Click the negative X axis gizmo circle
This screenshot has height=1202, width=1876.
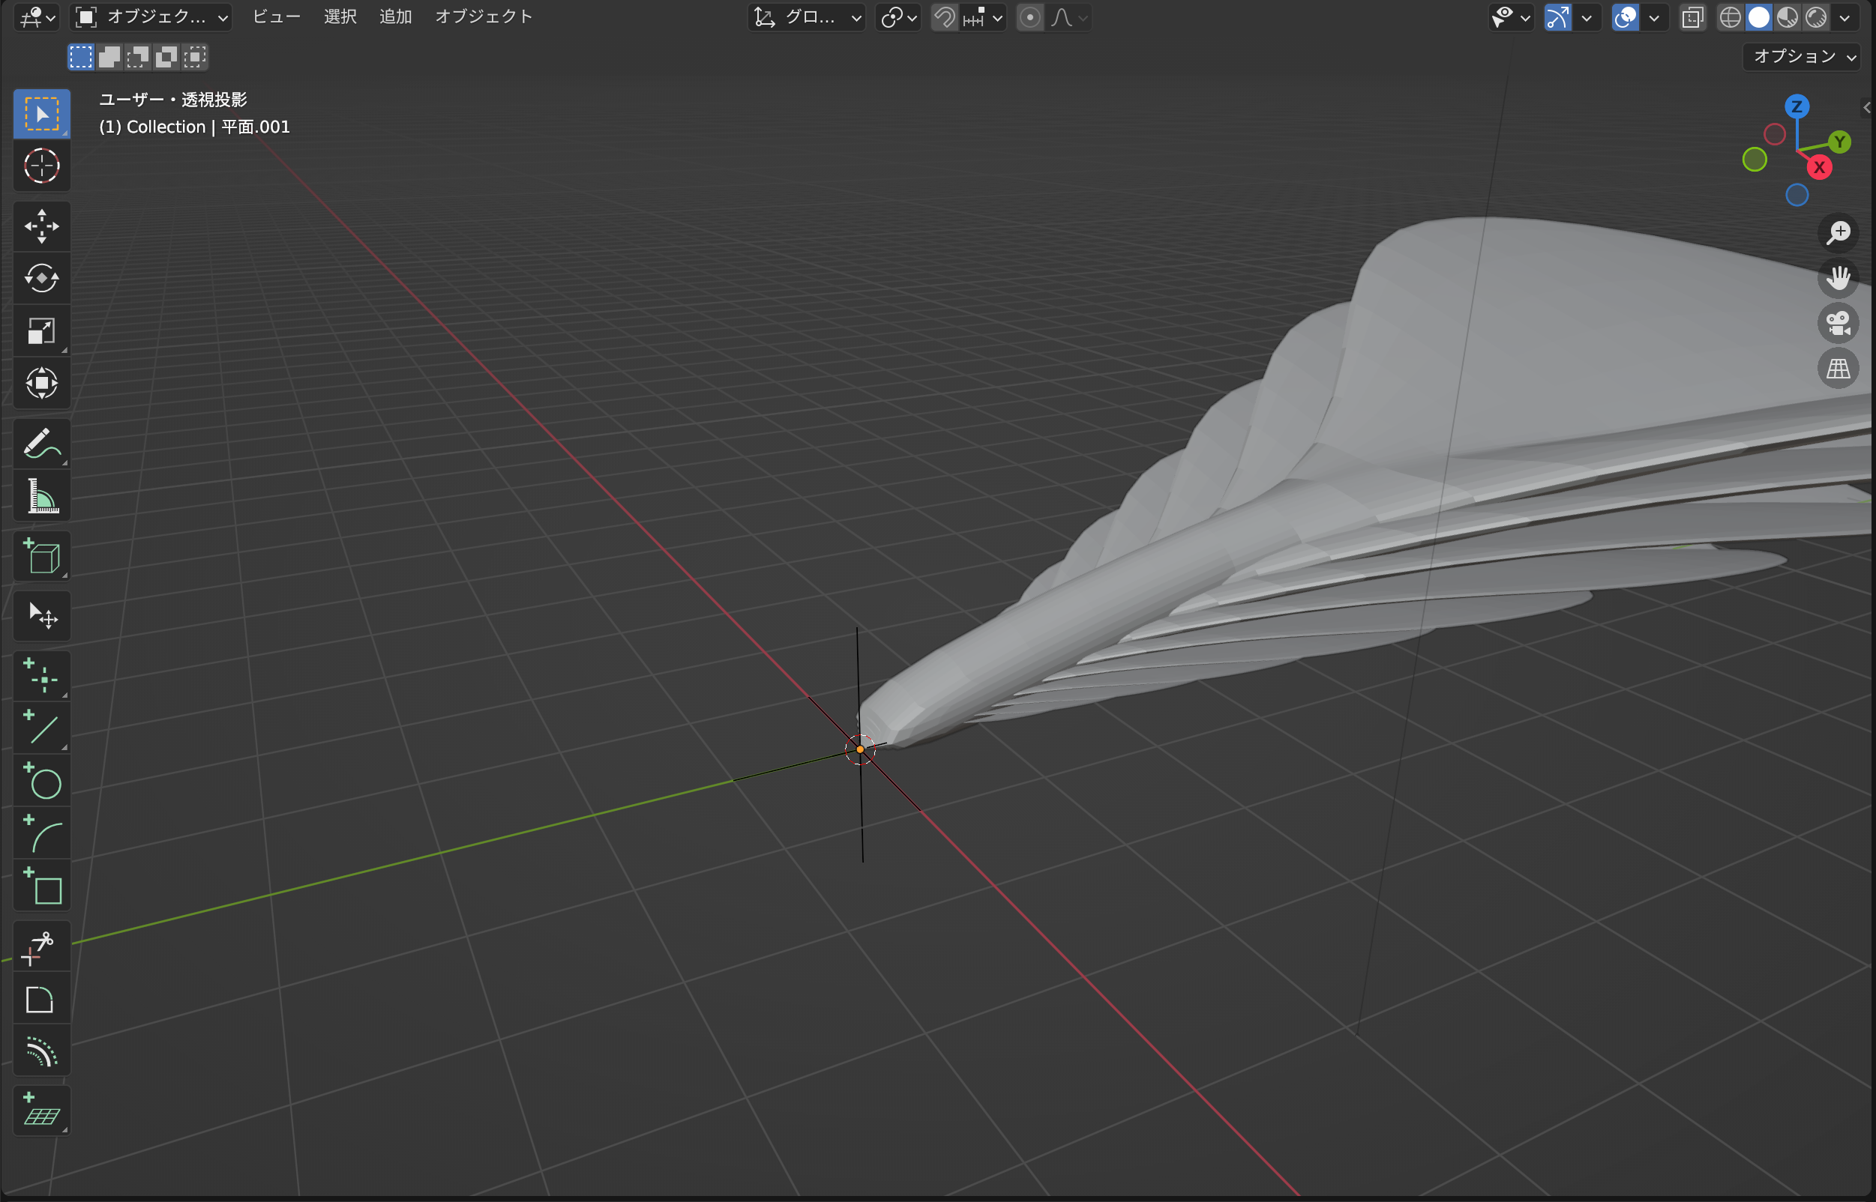pyautogui.click(x=1776, y=134)
